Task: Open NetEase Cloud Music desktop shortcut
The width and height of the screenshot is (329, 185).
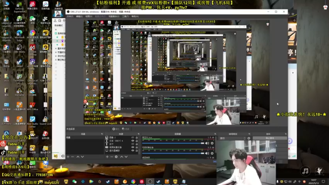Action: [32, 6]
